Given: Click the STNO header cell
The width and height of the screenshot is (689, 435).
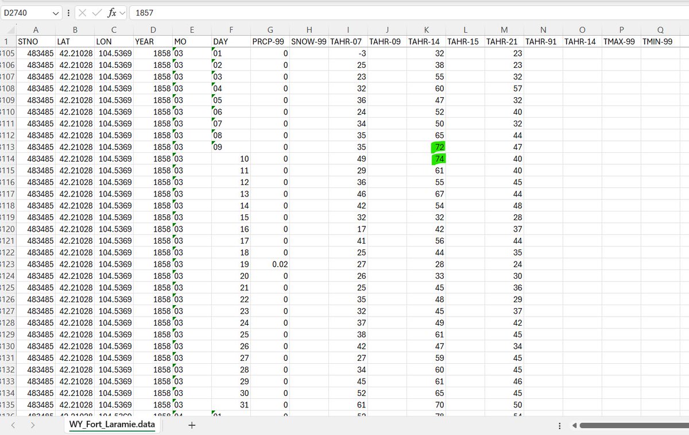Looking at the screenshot, I should click(x=36, y=41).
